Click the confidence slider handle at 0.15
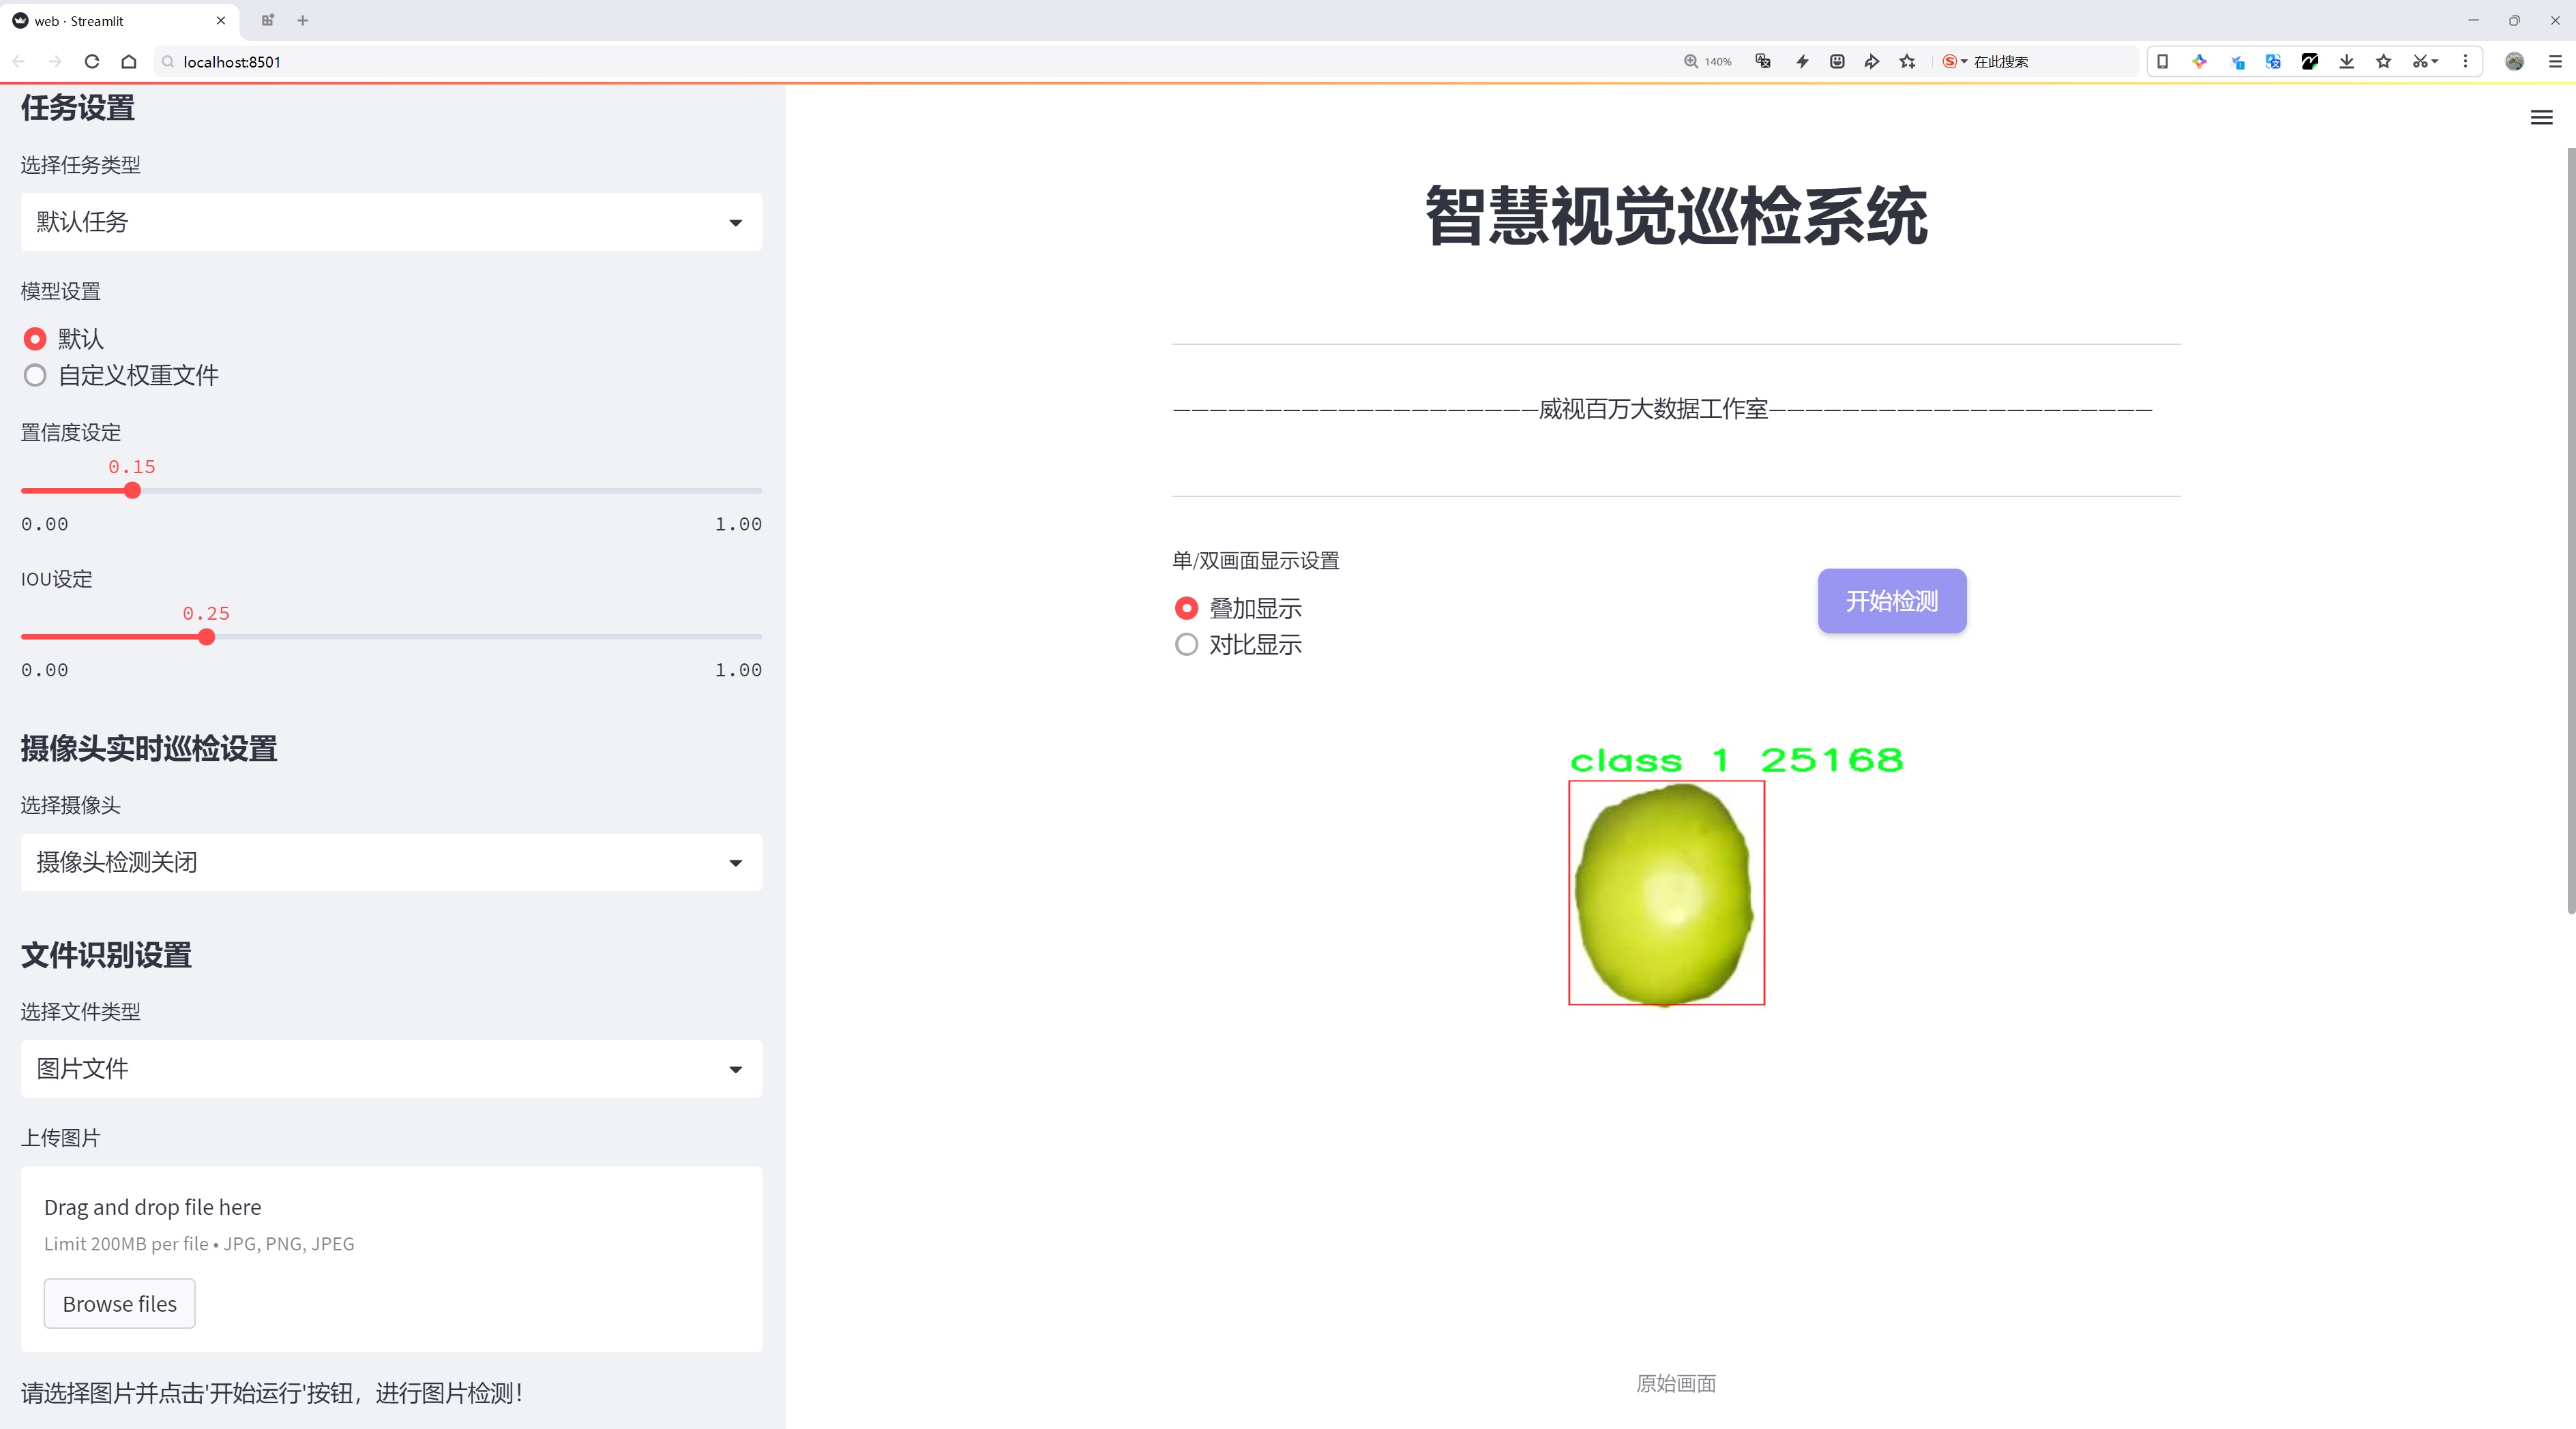The width and height of the screenshot is (2576, 1429). tap(132, 491)
